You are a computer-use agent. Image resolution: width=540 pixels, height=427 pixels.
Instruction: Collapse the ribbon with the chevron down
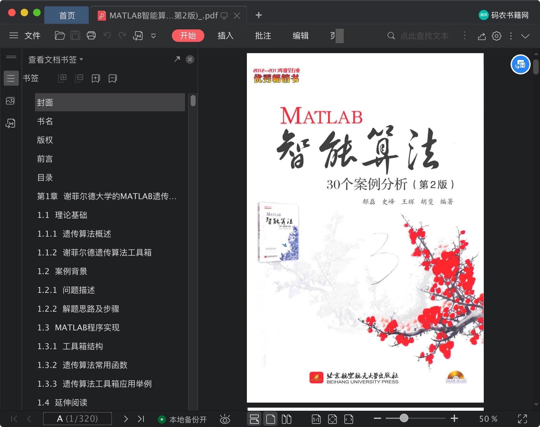pos(525,36)
